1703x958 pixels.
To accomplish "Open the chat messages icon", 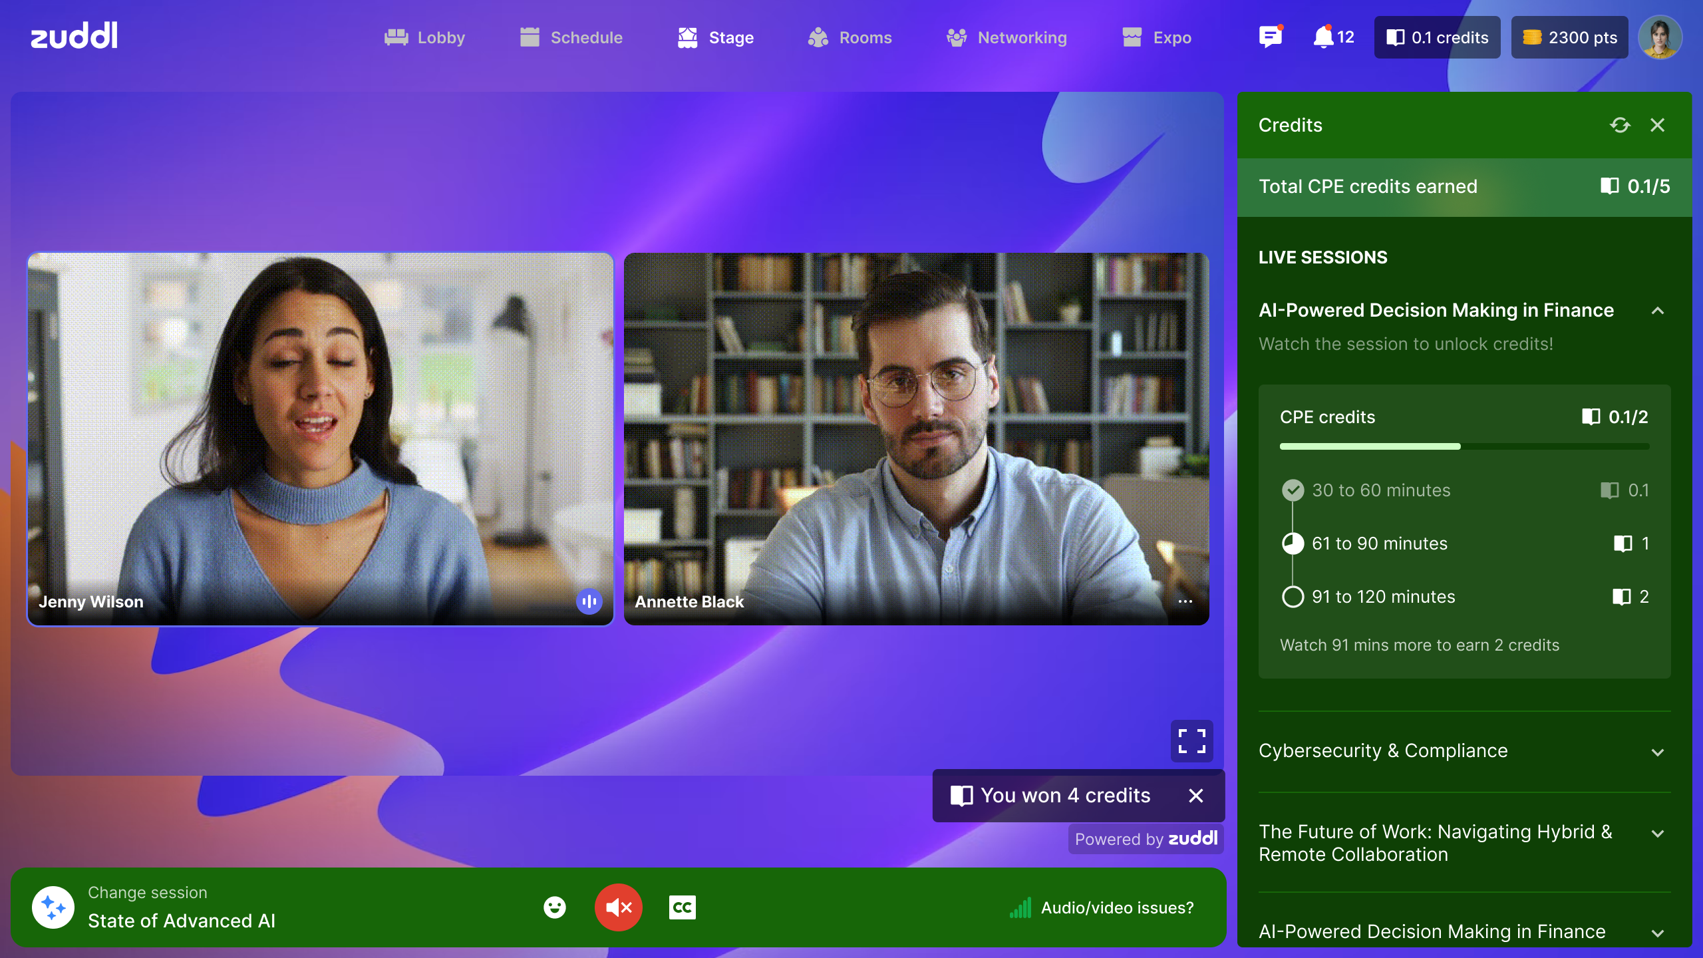I will pyautogui.click(x=1271, y=37).
